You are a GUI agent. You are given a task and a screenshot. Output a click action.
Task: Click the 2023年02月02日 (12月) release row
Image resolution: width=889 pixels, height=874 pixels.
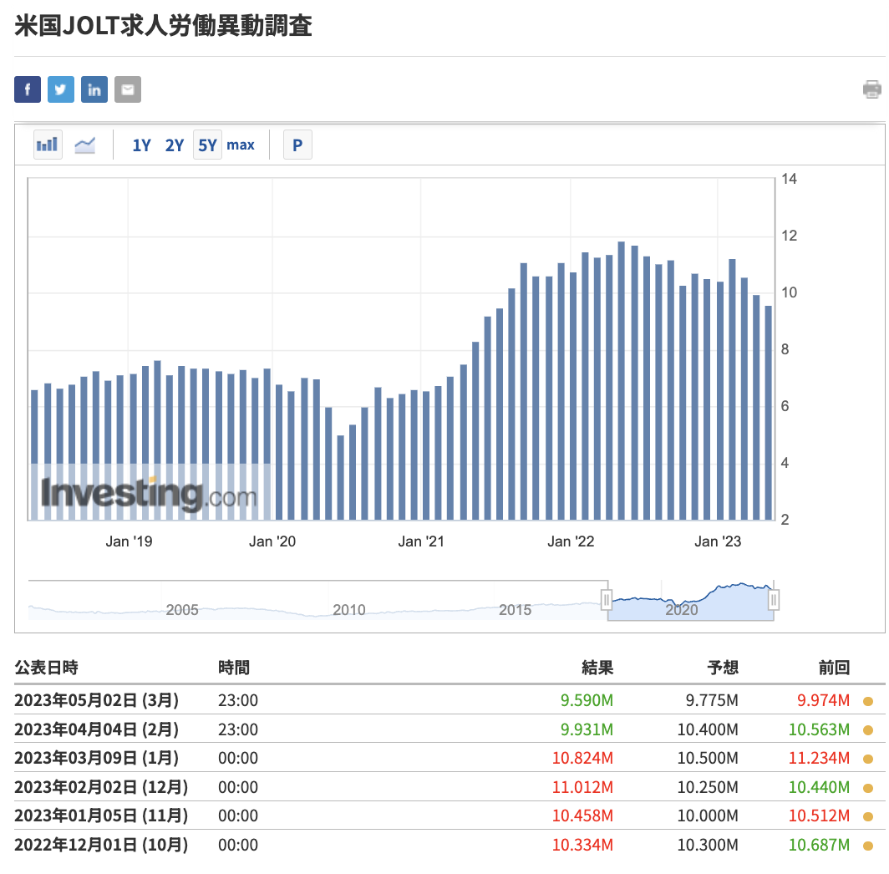click(x=450, y=786)
